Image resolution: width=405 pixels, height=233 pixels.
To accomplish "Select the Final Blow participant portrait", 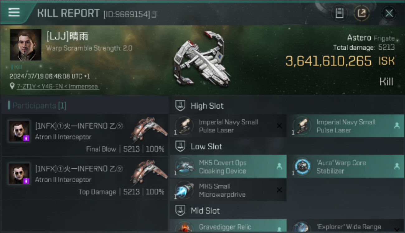I will [19, 131].
